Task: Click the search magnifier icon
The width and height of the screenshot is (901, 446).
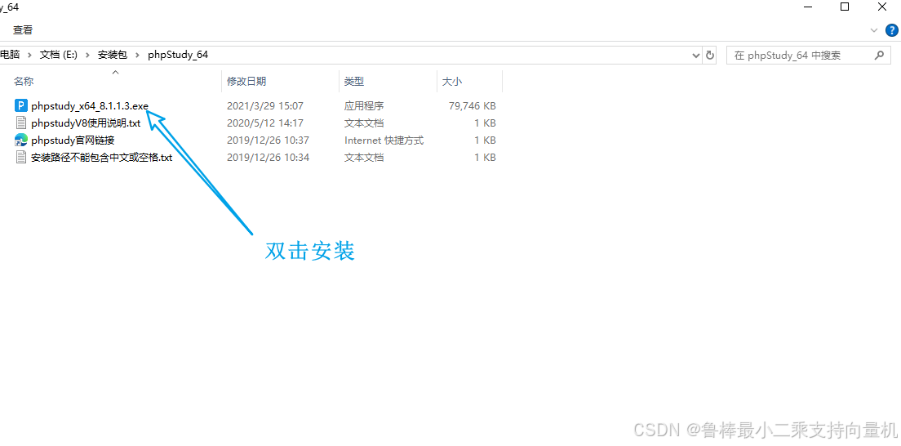Action: pos(879,56)
